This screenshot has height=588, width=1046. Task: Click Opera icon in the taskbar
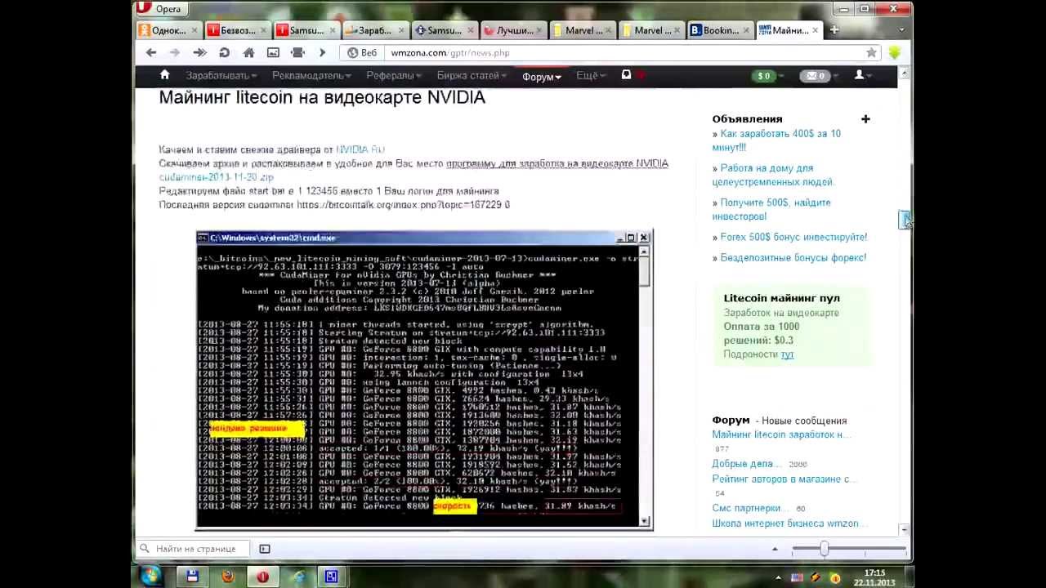point(262,577)
